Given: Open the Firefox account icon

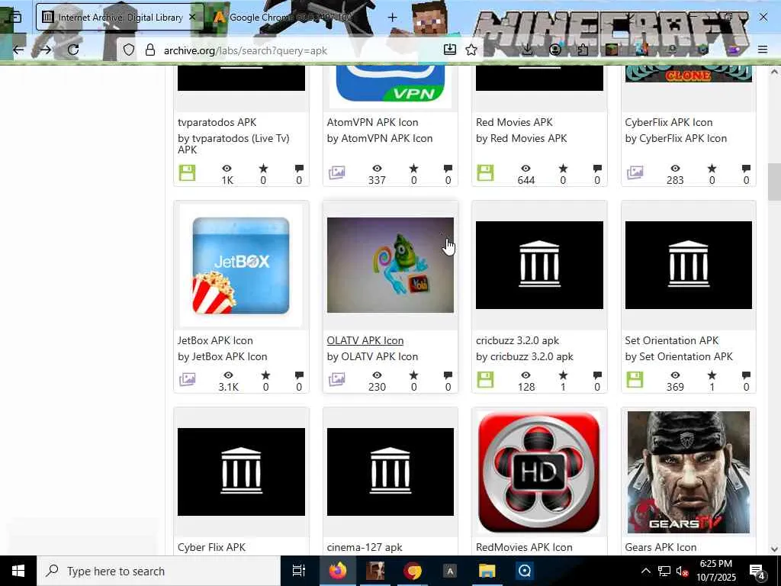Looking at the screenshot, I should [x=555, y=50].
